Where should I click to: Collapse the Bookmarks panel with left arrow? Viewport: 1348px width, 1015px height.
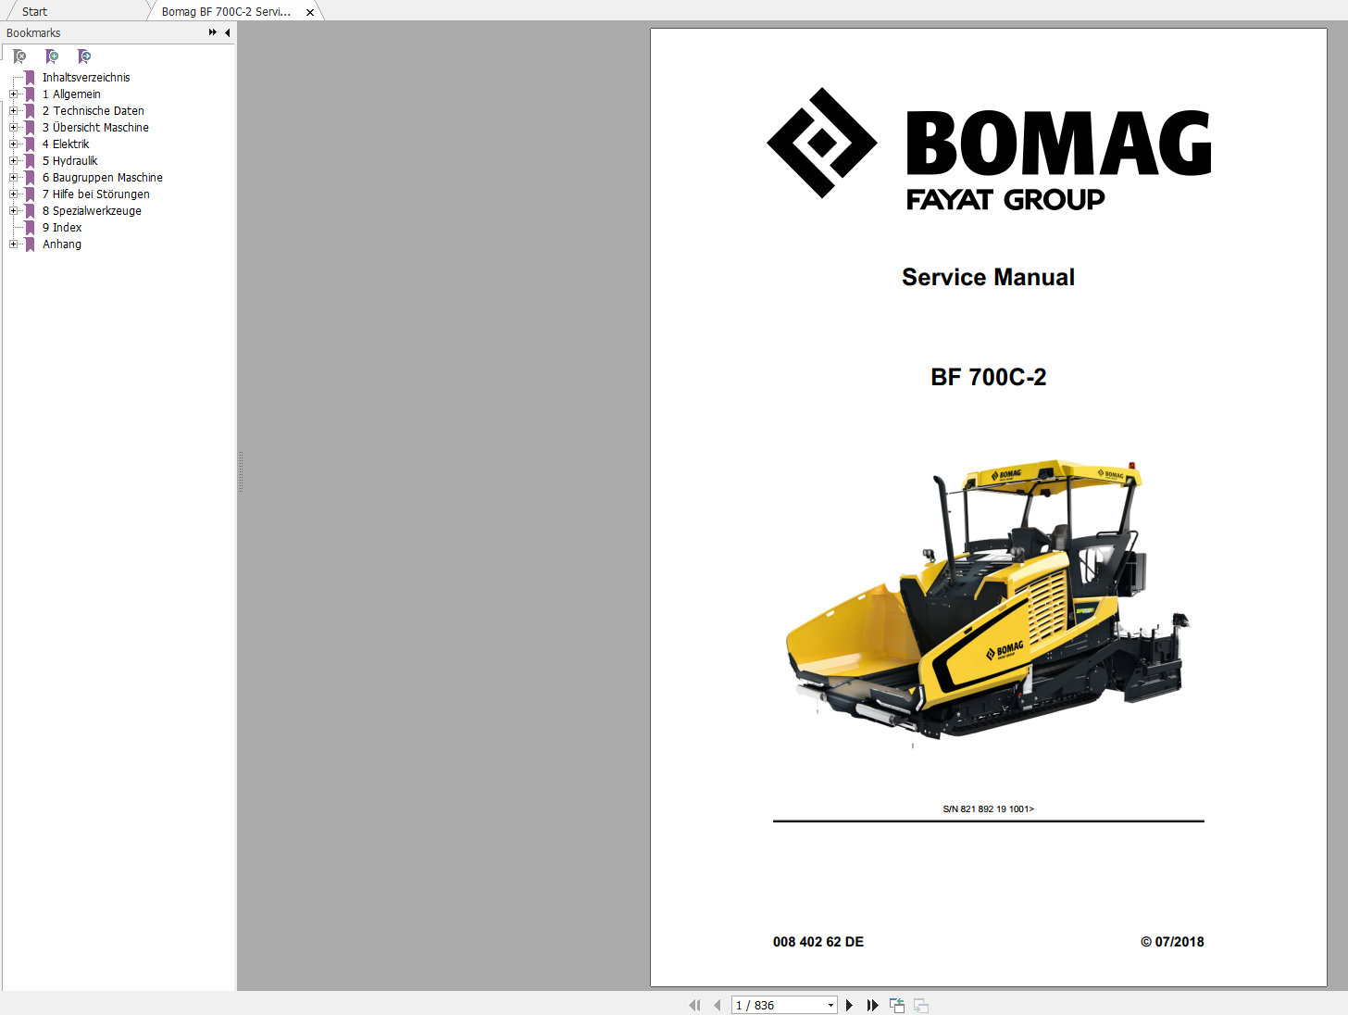click(228, 32)
